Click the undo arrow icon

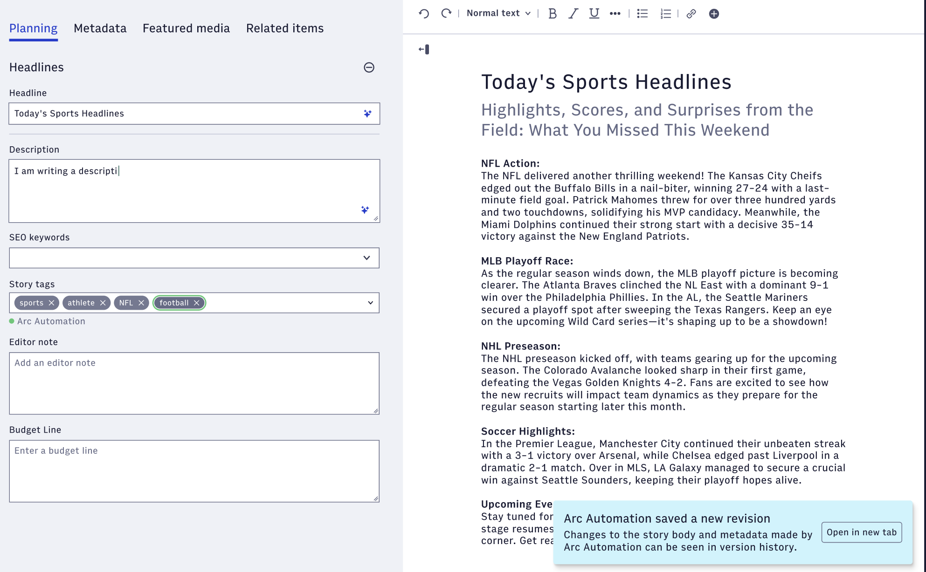pyautogui.click(x=423, y=14)
